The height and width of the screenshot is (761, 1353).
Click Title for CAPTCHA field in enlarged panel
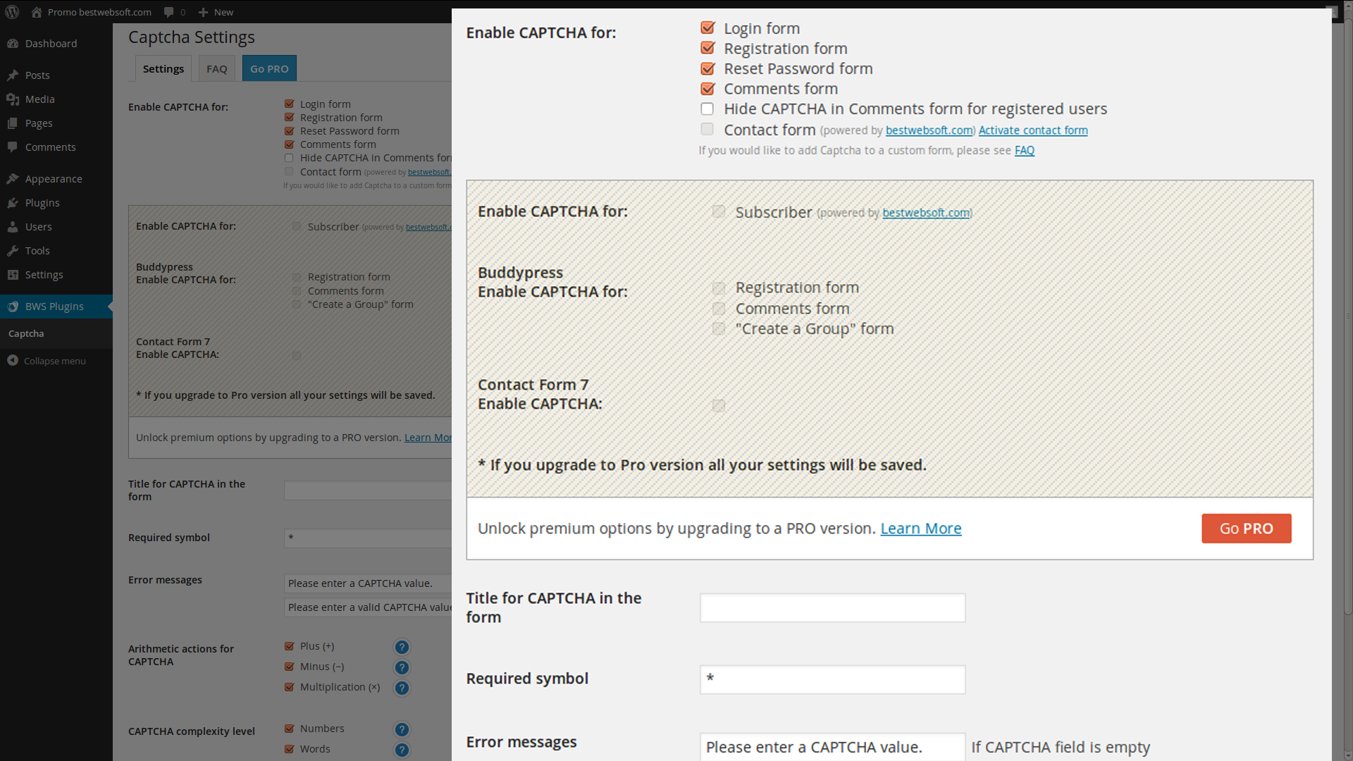point(832,607)
